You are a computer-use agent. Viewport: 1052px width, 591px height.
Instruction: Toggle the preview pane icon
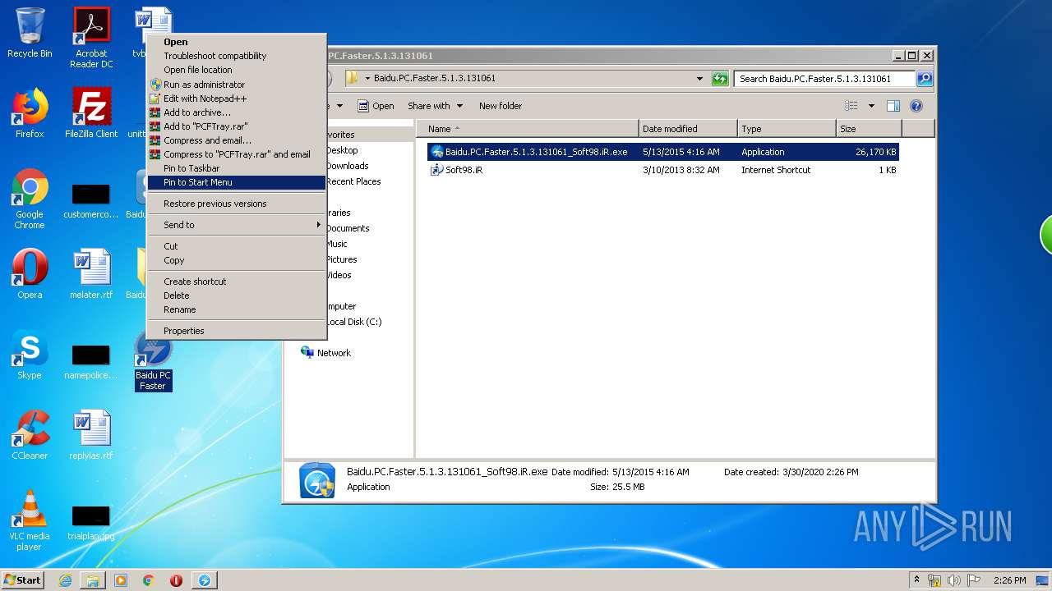tap(893, 106)
